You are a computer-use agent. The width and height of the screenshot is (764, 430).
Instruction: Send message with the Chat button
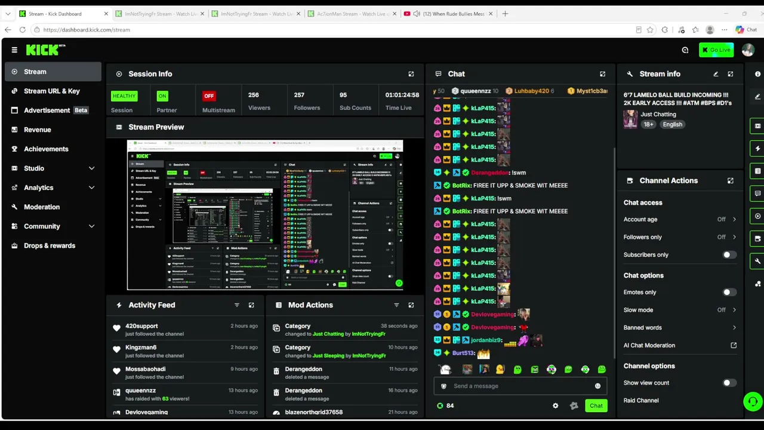(x=596, y=406)
